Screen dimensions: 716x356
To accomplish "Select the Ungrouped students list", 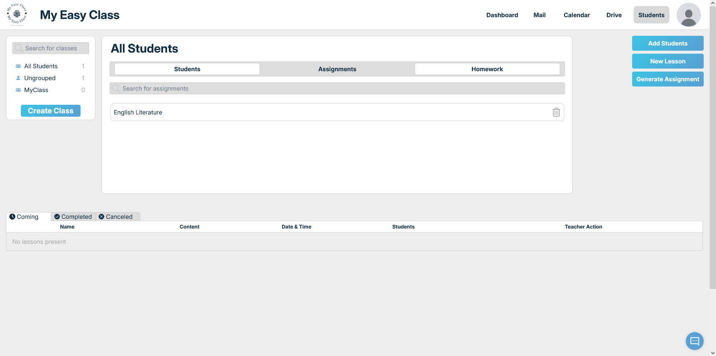I will coord(40,78).
